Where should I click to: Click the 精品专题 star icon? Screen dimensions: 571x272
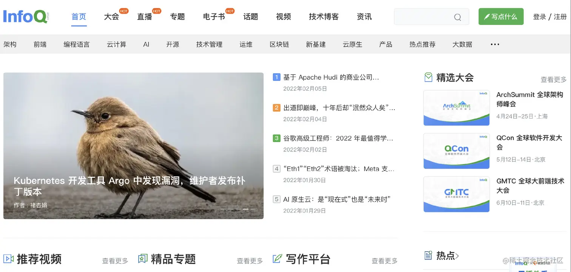point(143,259)
